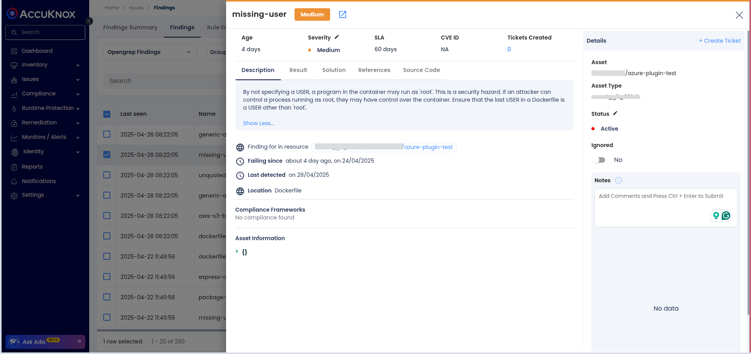
Task: Select the Description tab
Action: 258,70
